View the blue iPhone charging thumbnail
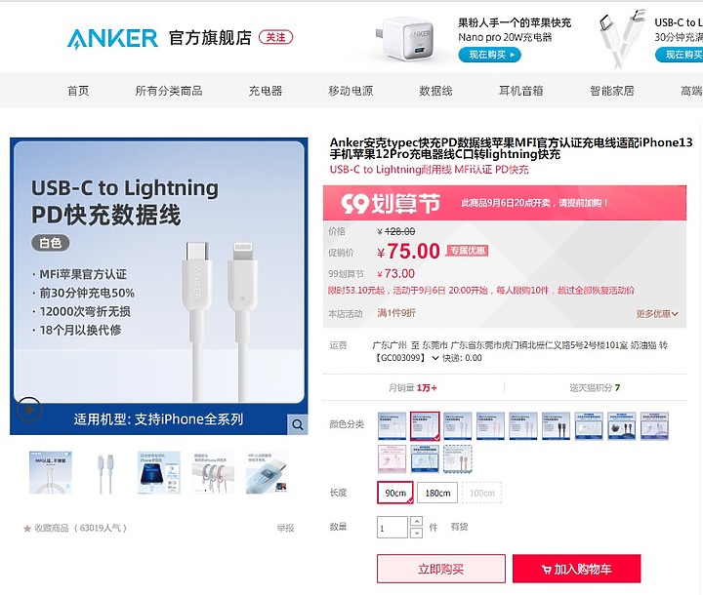This screenshot has width=703, height=595. point(159,473)
